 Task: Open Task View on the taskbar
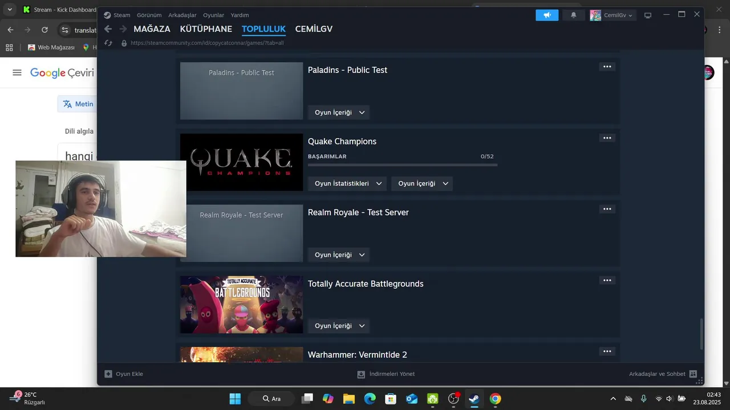(307, 399)
